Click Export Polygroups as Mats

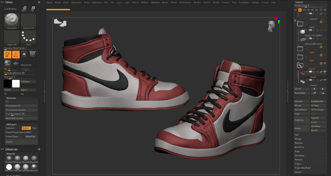pyautogui.click(x=21, y=132)
